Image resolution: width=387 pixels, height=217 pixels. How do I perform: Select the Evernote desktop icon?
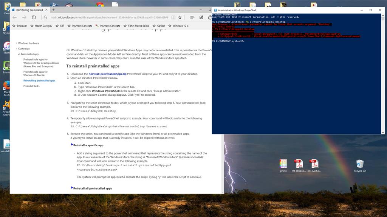point(7,67)
